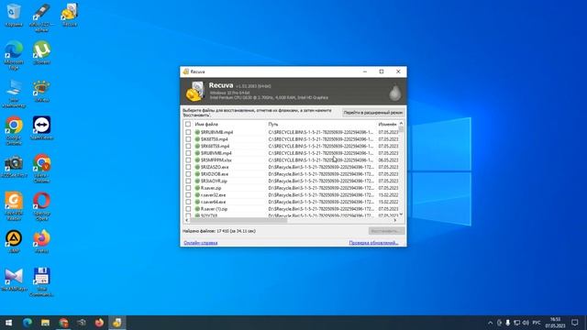Select The KMPlayer desktop icon

(x=14, y=280)
